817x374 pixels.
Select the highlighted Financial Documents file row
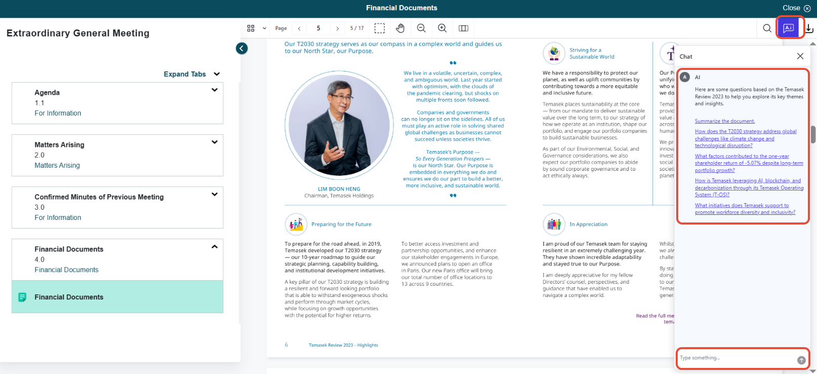(118, 297)
